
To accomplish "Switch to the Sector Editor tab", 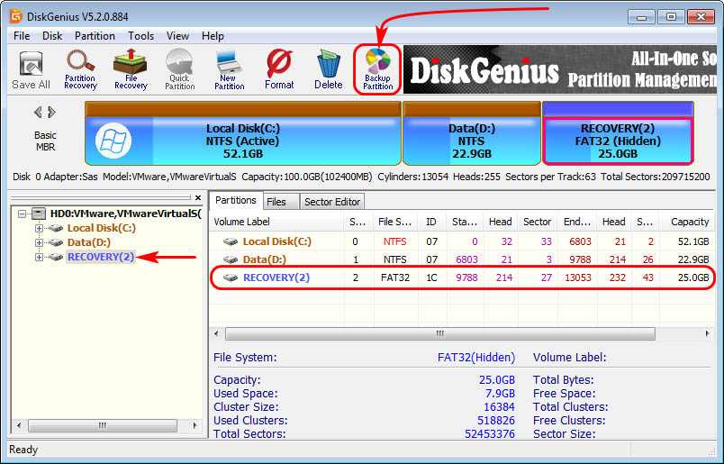I will pyautogui.click(x=331, y=202).
